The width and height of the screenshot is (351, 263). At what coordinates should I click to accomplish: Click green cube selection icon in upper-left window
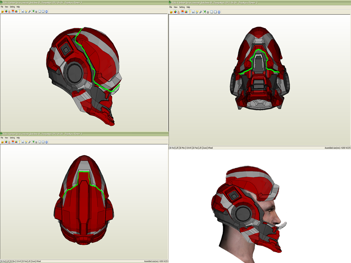tap(33, 11)
